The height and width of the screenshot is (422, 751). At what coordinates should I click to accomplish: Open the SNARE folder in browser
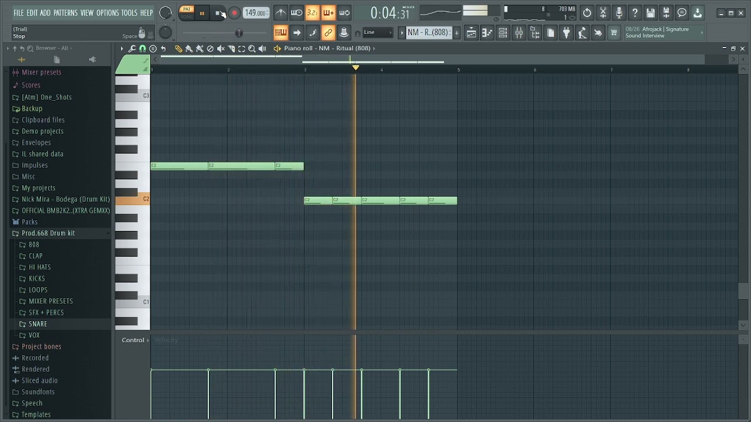pyautogui.click(x=38, y=324)
